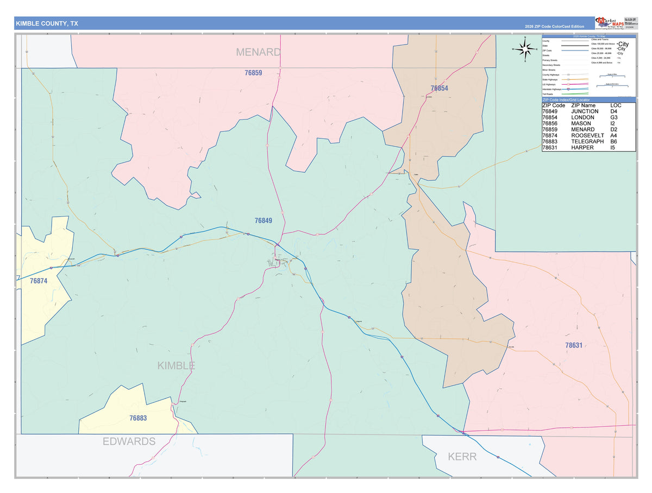Viewport: 652px width, 493px height.
Task: Click the Cities 100,000 and Above legend entry
Action: coord(603,44)
